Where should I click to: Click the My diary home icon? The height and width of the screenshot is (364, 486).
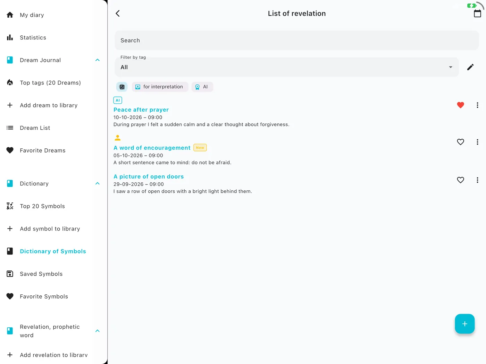click(x=10, y=15)
